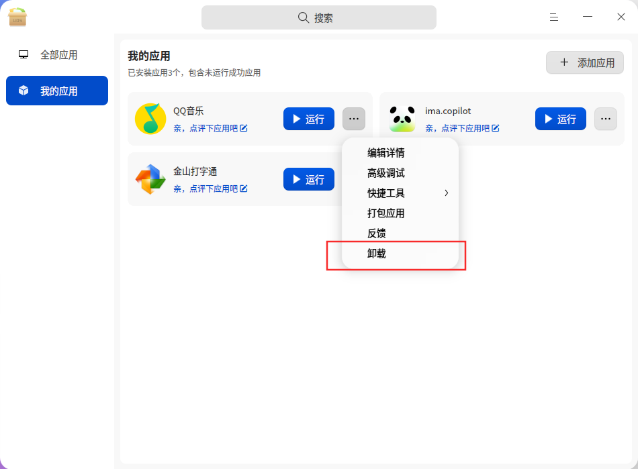The image size is (638, 469).
Task: Expand the 快捷工具 submenu arrow
Action: [447, 193]
